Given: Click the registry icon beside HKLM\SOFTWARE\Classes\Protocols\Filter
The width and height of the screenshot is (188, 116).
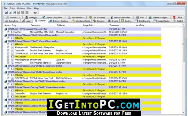Looking at the screenshot, I should (6, 29).
